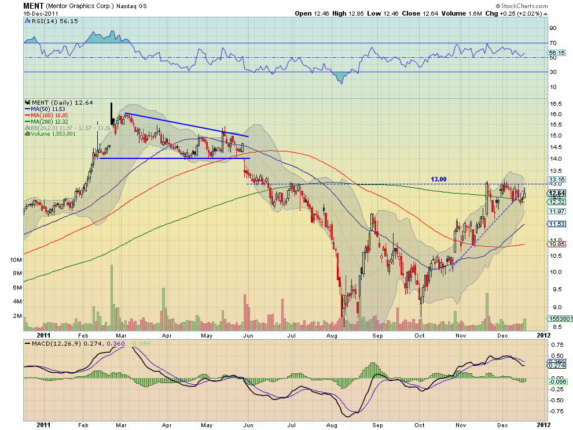The height and width of the screenshot is (430, 573).
Task: Click the 12.64 last price tag
Action: pyautogui.click(x=557, y=193)
